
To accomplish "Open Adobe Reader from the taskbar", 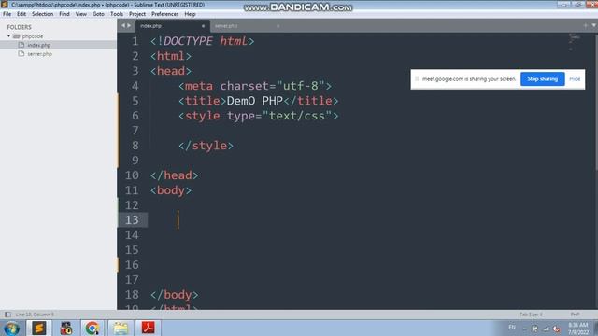I will 148,328.
